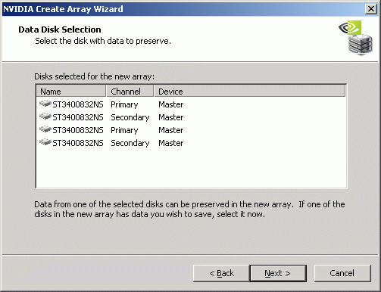The image size is (381, 292).
Task: Cancel the Create Array Wizard
Action: pyautogui.click(x=342, y=273)
